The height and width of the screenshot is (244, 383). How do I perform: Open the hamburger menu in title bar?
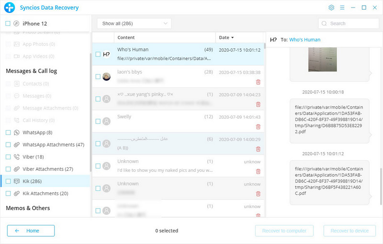pos(342,8)
